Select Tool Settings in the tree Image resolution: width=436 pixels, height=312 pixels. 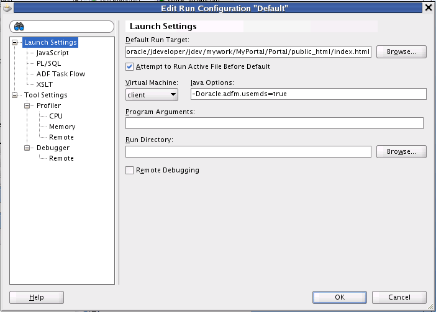(x=45, y=95)
